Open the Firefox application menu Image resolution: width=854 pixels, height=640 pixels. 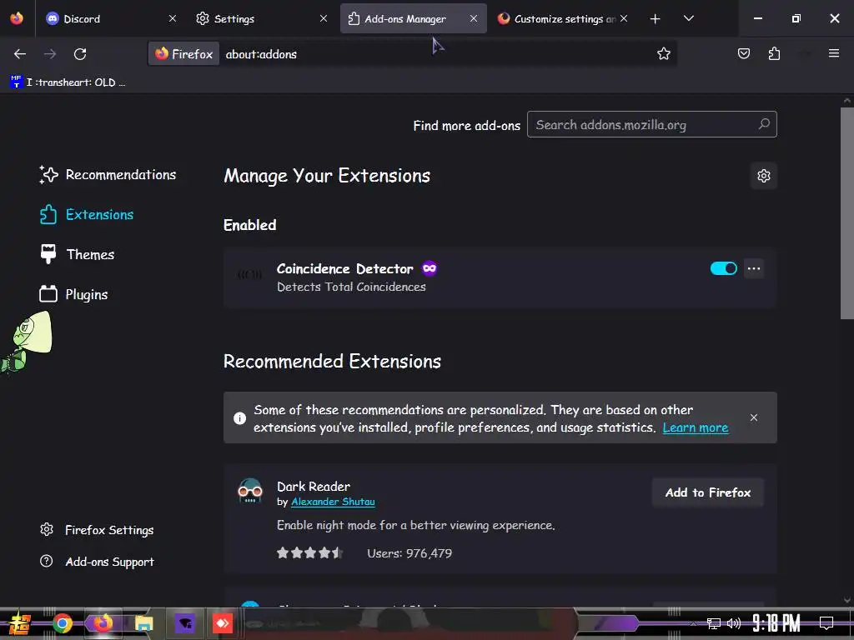pyautogui.click(x=834, y=53)
